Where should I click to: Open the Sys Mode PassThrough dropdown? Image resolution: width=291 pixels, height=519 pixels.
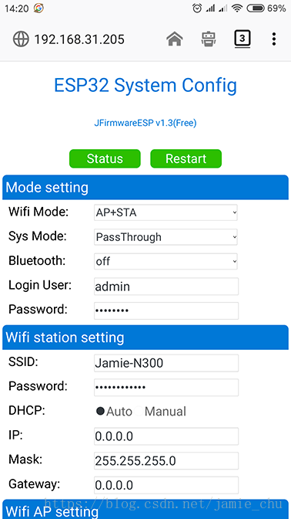[x=166, y=237]
